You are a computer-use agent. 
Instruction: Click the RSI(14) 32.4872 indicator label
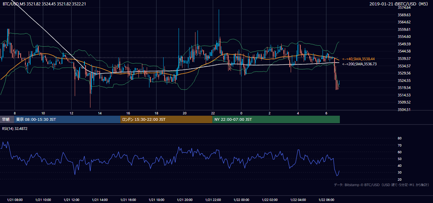[x=15, y=129]
